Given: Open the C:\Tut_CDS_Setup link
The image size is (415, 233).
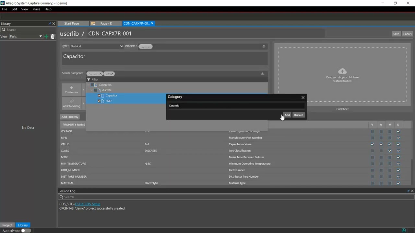Looking at the screenshot, I should point(88,204).
